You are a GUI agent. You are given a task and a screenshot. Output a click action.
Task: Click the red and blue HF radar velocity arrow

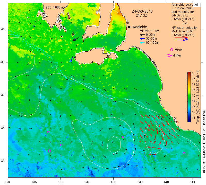pos(181,39)
